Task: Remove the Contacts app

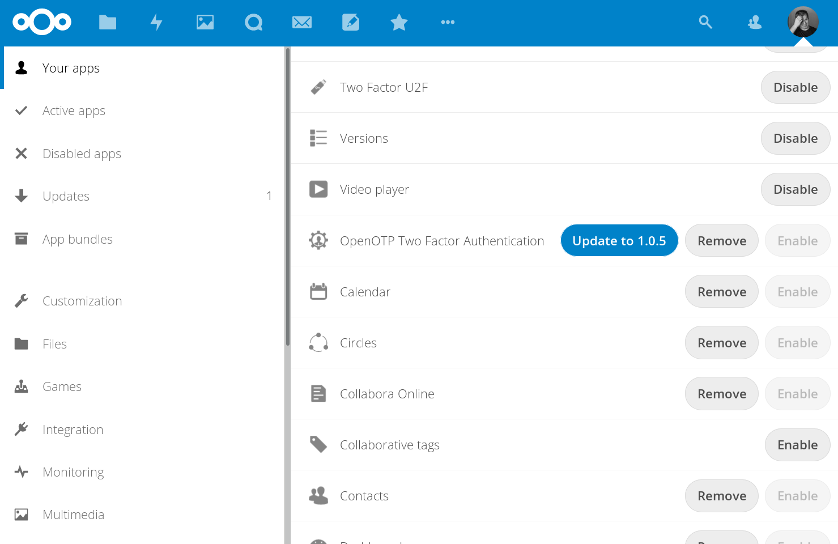Action: [x=722, y=496]
